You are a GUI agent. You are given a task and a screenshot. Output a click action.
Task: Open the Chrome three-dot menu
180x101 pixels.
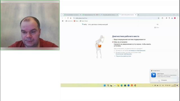(x=177, y=18)
